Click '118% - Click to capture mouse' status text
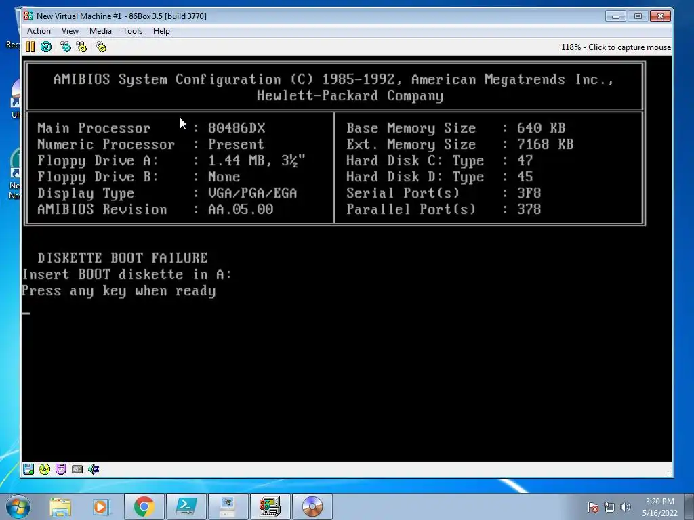694x520 pixels. 616,47
